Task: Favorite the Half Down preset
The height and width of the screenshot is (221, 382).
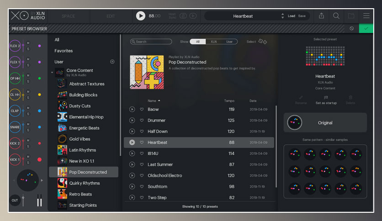Action: 142,132
